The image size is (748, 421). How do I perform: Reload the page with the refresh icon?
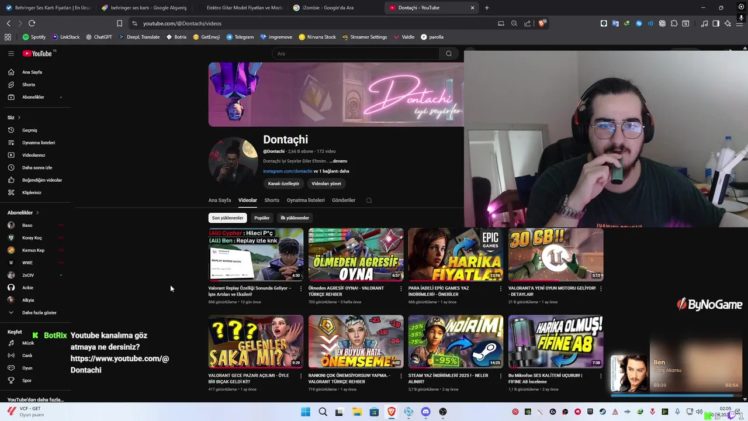click(32, 23)
